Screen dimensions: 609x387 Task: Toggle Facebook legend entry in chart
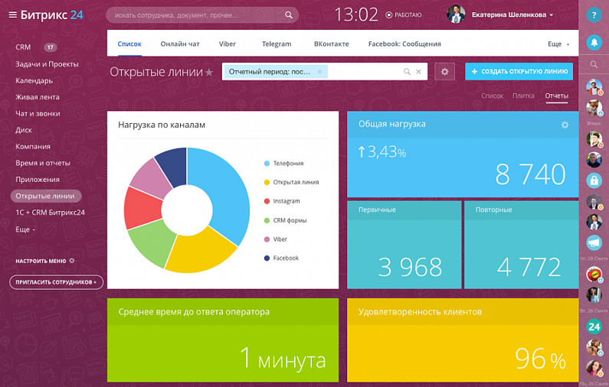(282, 258)
